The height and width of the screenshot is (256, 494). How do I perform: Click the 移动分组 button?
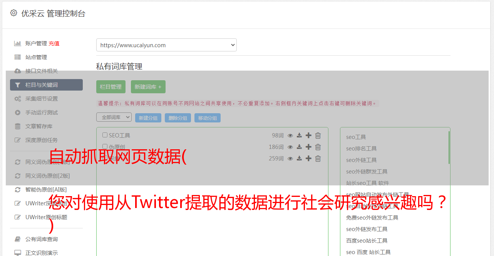208,118
